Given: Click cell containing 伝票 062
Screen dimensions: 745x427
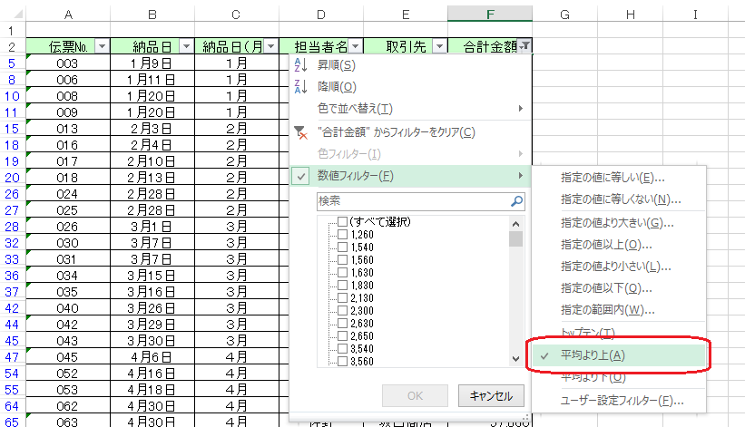Looking at the screenshot, I should tap(68, 406).
